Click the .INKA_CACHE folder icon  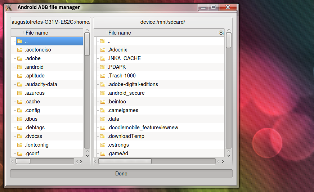tap(103, 58)
